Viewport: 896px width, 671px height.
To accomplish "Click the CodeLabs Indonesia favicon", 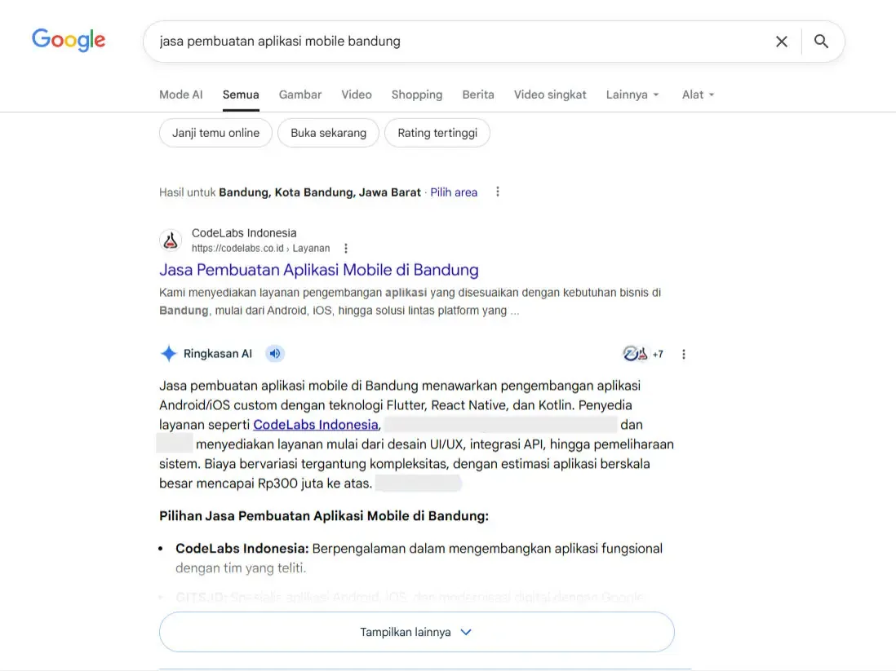I will point(171,241).
